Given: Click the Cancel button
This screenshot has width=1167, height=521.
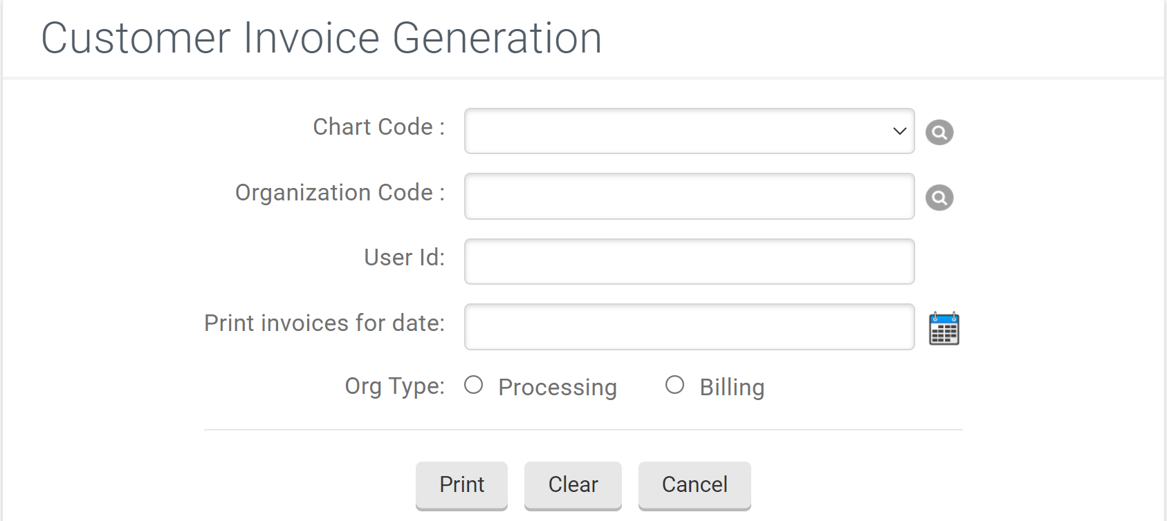Looking at the screenshot, I should (x=695, y=485).
